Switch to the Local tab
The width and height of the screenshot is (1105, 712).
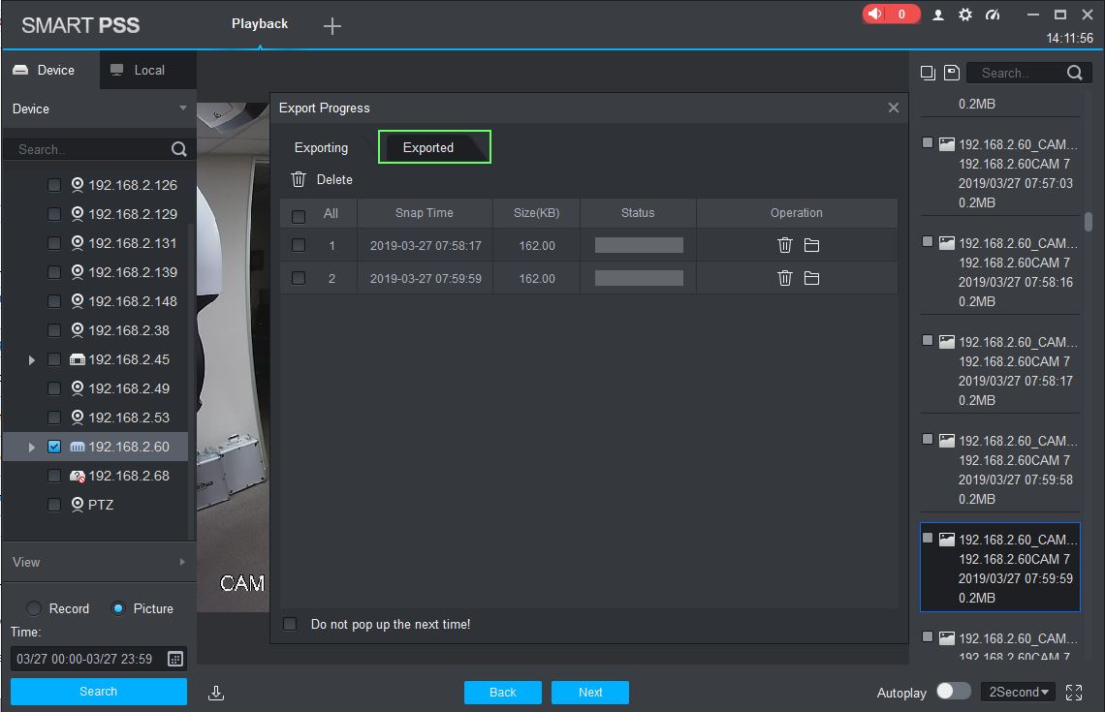148,71
